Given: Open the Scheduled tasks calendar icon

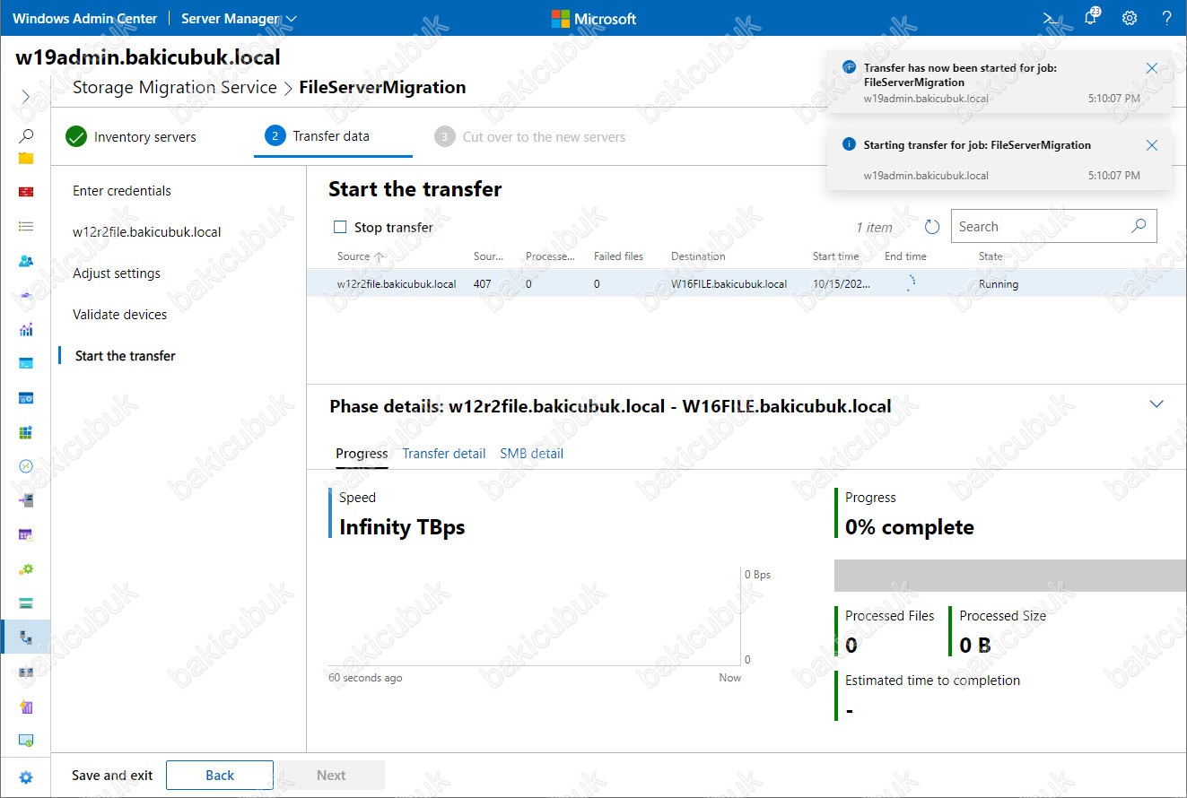Looking at the screenshot, I should pos(26,535).
